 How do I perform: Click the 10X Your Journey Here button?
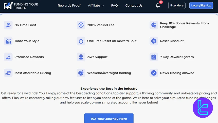(x=109, y=118)
